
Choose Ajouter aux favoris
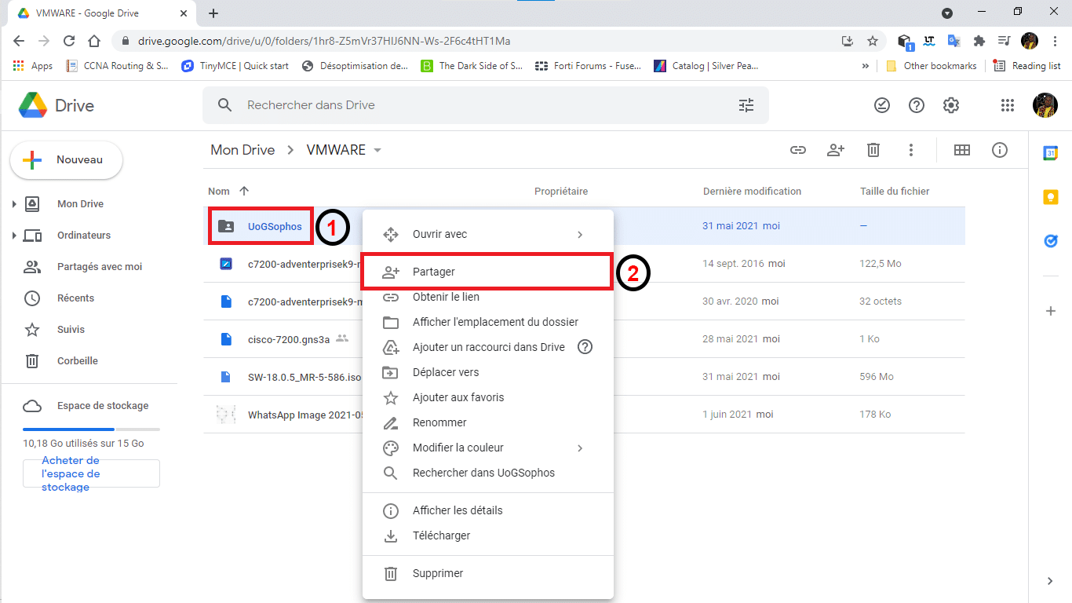(x=487, y=397)
